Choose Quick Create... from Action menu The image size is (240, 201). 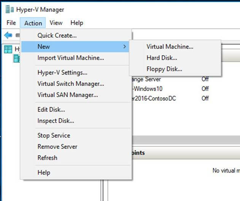click(76, 35)
